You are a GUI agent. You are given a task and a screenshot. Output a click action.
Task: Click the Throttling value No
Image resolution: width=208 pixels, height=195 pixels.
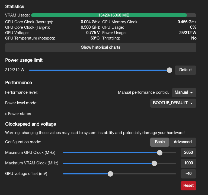(194, 38)
